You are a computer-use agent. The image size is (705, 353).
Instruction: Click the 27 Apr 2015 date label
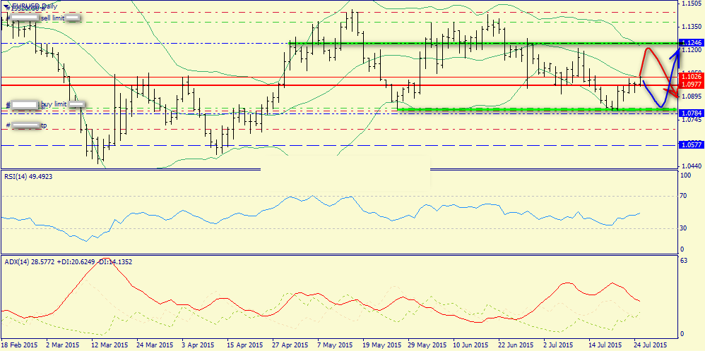(290, 345)
